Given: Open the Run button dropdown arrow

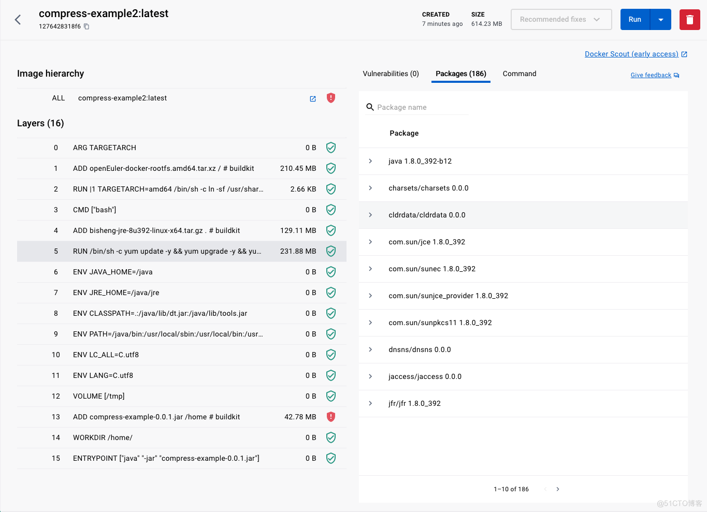Looking at the screenshot, I should [661, 20].
